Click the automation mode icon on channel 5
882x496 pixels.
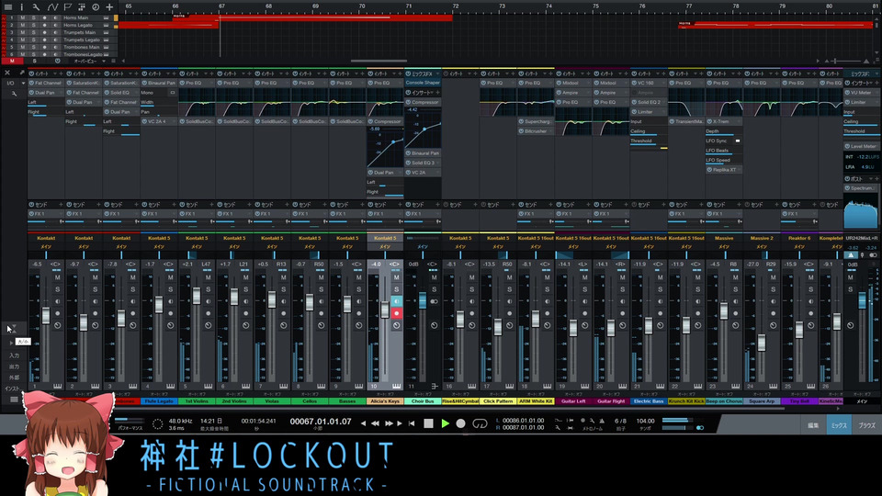tap(209, 325)
